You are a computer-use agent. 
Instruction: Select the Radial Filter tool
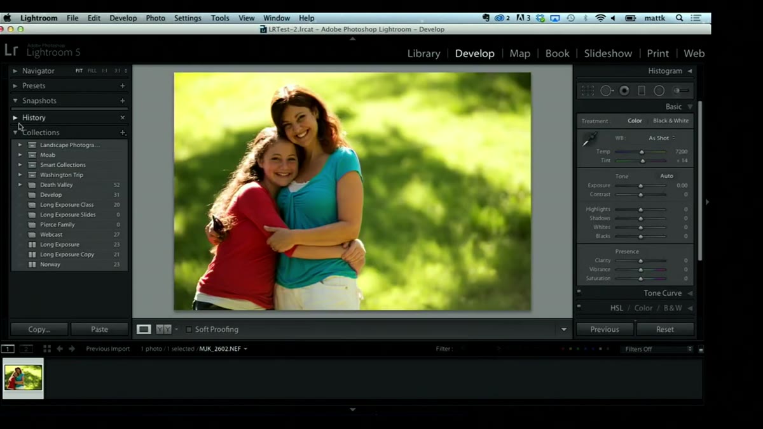click(x=659, y=91)
